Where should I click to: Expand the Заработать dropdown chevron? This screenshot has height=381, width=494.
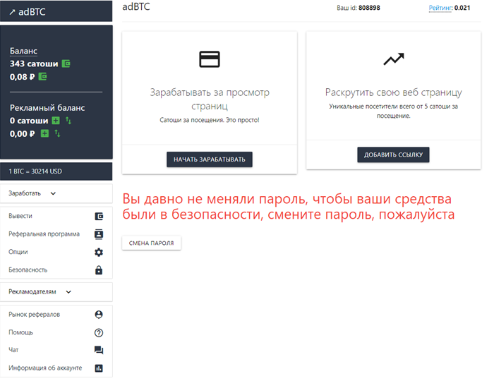pyautogui.click(x=53, y=193)
